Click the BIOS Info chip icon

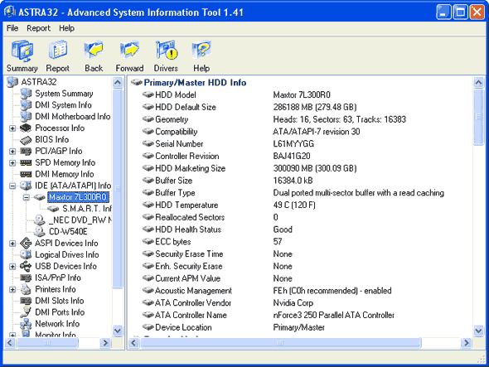26,140
